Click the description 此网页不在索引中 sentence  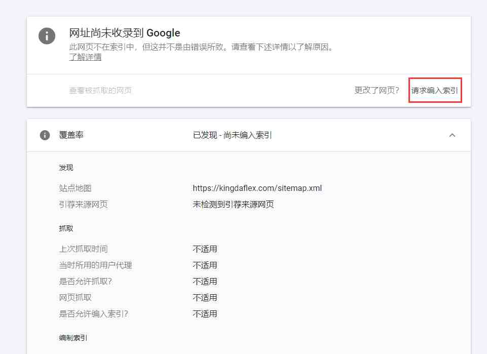tap(201, 47)
